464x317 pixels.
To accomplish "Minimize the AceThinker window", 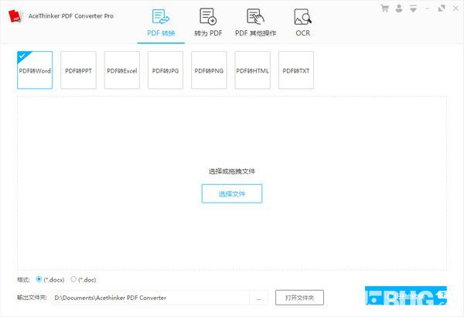I will click(428, 9).
